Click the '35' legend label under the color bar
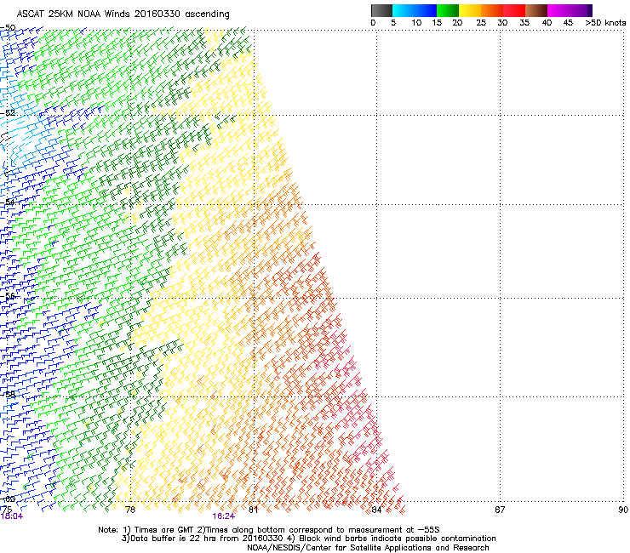Image resolution: width=630 pixels, height=553 pixels. point(524,23)
